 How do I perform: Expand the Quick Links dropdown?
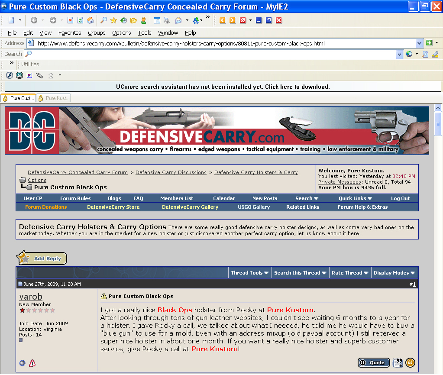pos(355,198)
